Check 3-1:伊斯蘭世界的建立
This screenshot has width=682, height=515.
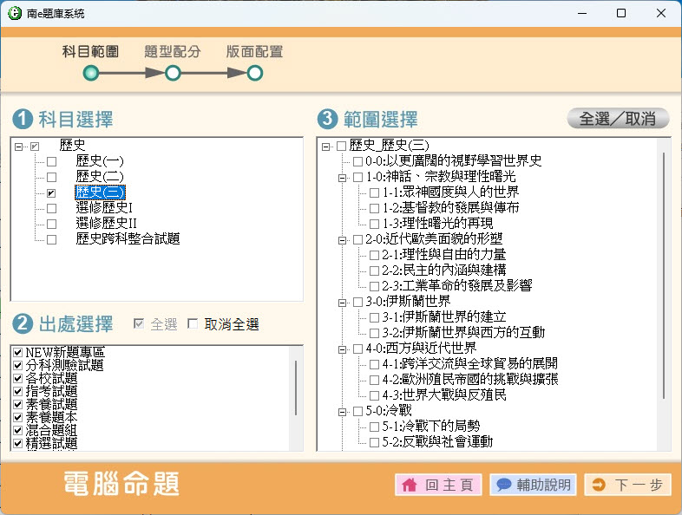374,317
